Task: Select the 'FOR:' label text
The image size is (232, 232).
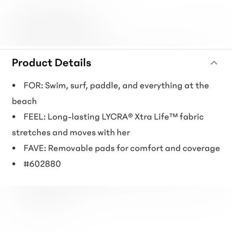Action: click(34, 86)
